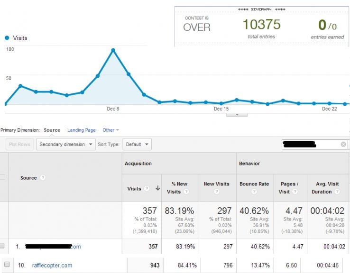Open the rafflecopter.com source link
350x276 pixels.
(52, 265)
